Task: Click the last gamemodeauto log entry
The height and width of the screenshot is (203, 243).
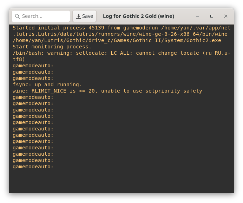Action: tap(33, 167)
